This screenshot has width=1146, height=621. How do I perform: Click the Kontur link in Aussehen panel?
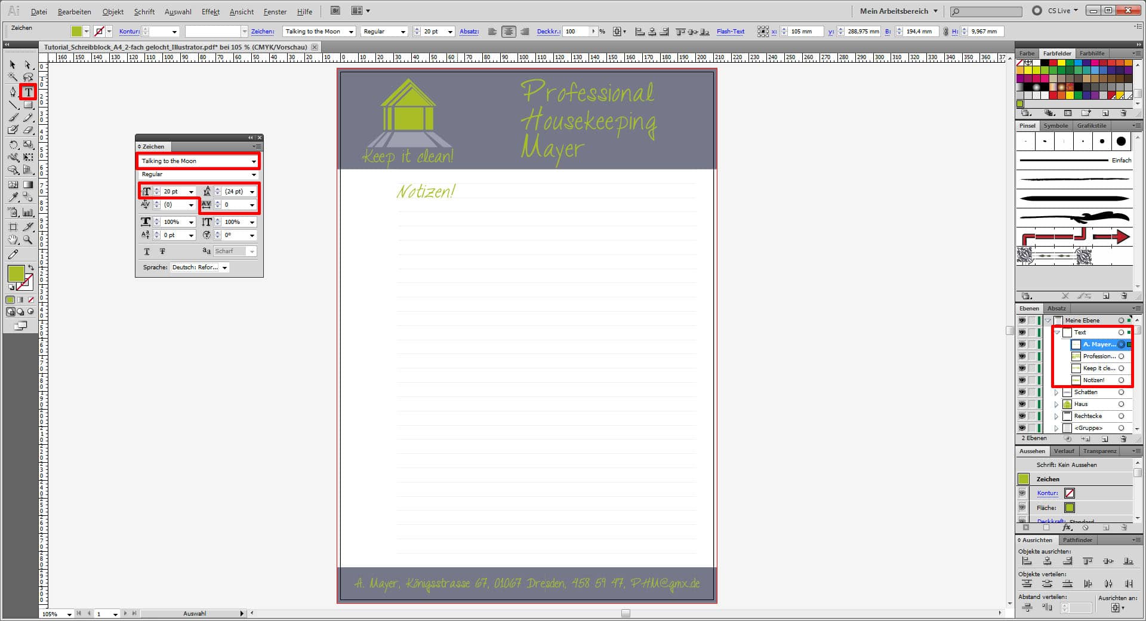point(1047,493)
